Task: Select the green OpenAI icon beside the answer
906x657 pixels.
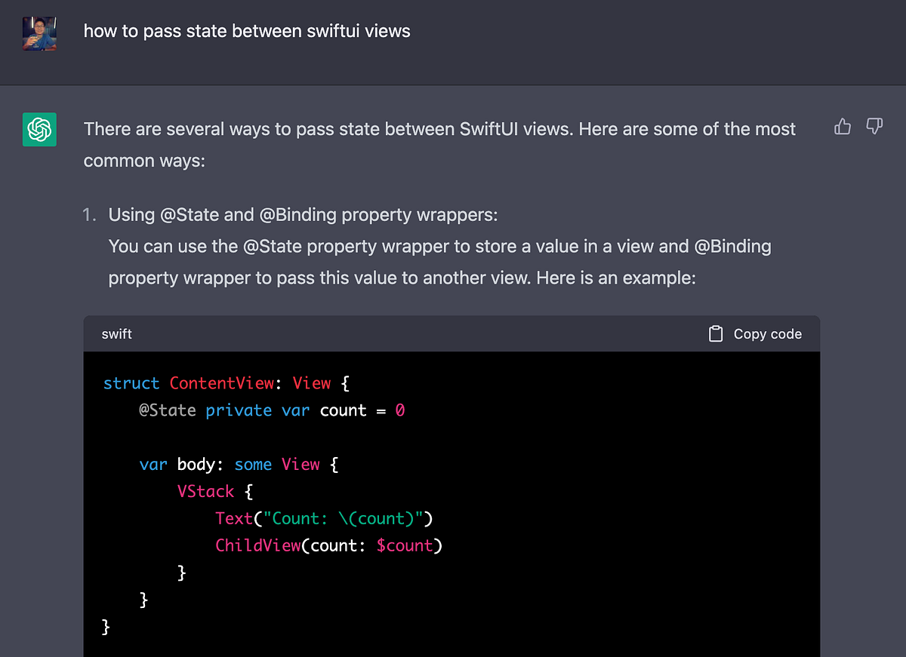Action: (39, 129)
